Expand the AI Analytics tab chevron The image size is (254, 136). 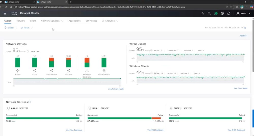[117, 21]
